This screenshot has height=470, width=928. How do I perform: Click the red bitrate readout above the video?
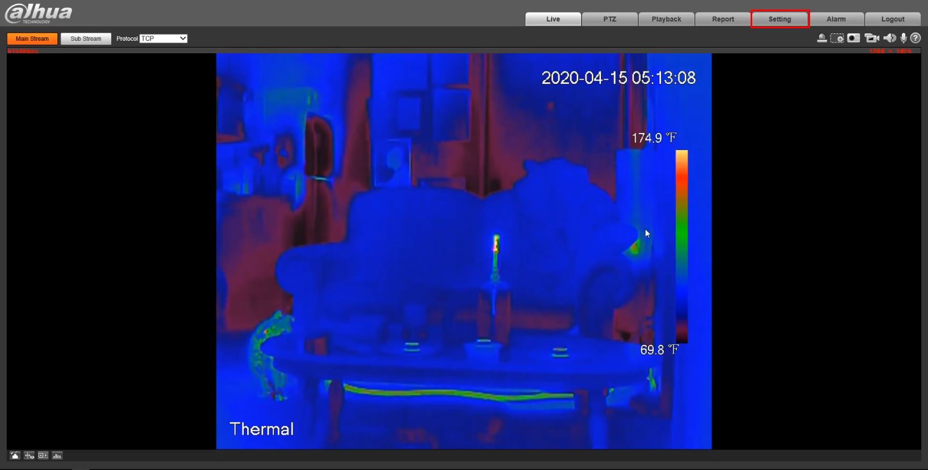click(23, 51)
